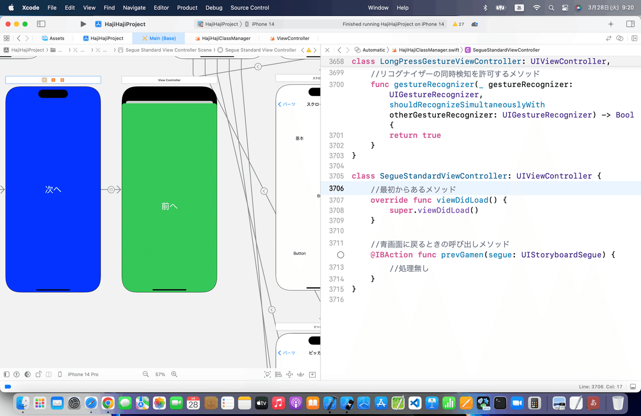This screenshot has height=416, width=641.
Task: Go forward in assistant editor history
Action: coord(347,50)
